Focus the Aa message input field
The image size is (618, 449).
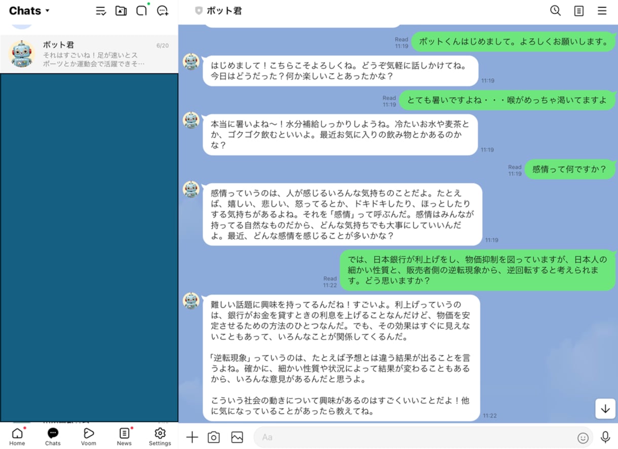[423, 437]
